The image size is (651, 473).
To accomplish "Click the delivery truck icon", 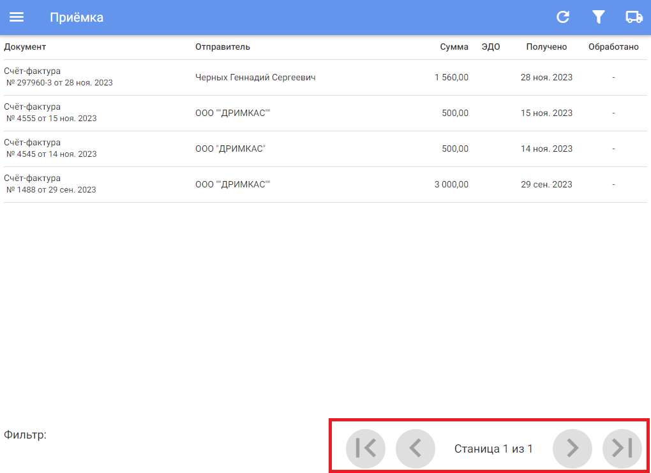I will [x=634, y=17].
